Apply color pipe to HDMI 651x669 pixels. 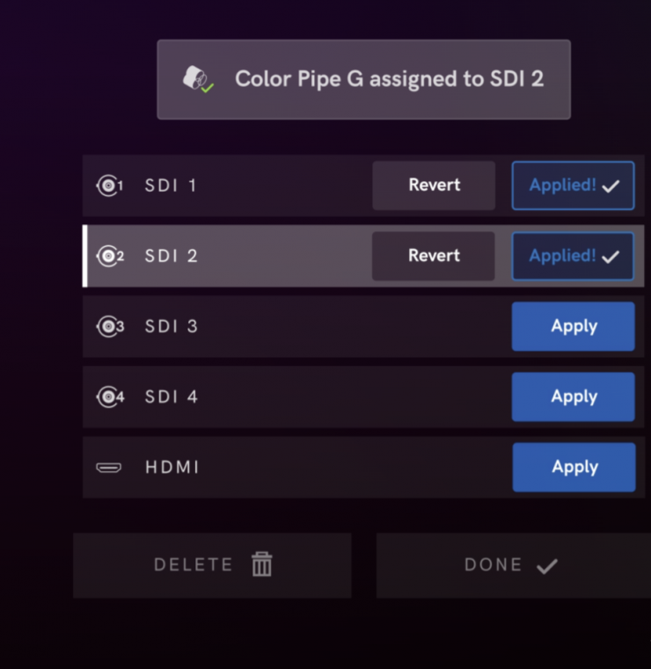click(x=574, y=467)
